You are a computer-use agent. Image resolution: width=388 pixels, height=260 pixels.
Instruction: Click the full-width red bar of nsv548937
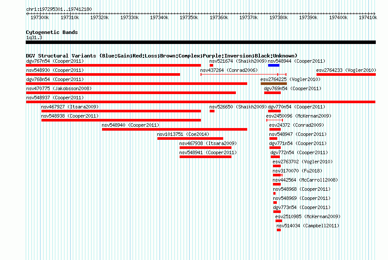click(201, 102)
